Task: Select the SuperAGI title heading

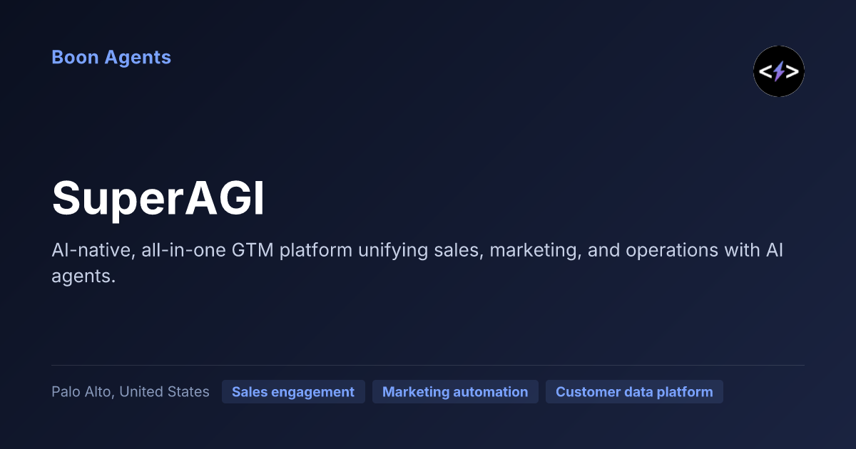Action: point(158,198)
